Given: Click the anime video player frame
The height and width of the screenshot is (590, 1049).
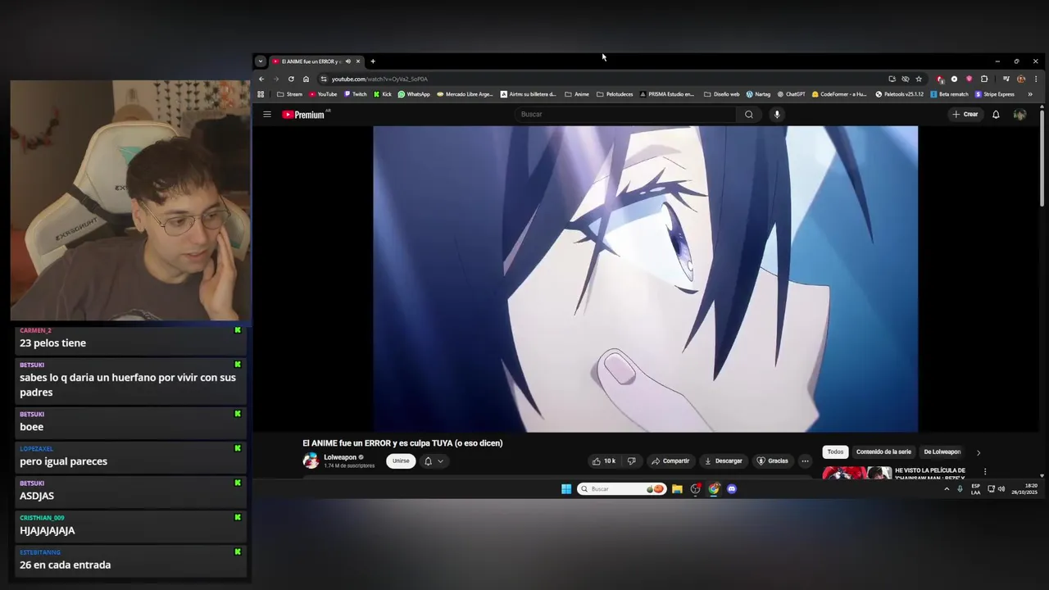Looking at the screenshot, I should click(x=646, y=279).
